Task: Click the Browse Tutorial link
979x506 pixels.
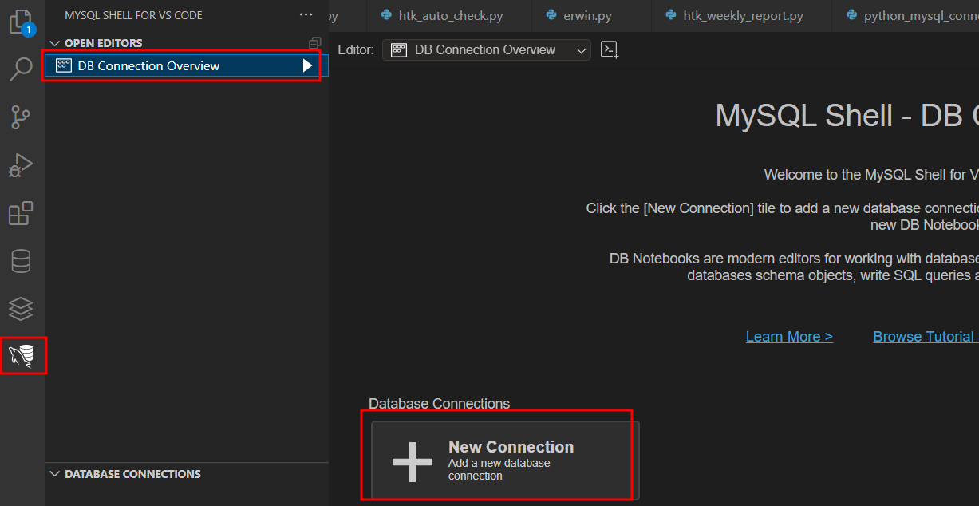Action: tap(924, 337)
